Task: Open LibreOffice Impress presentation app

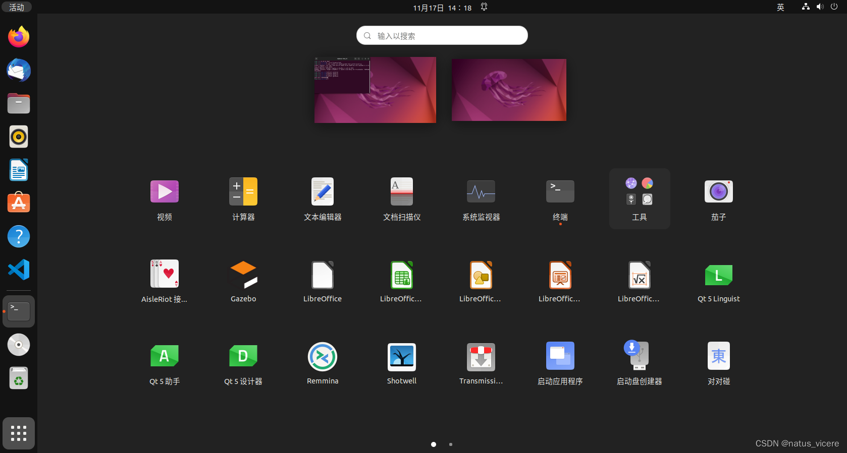Action: (x=560, y=281)
